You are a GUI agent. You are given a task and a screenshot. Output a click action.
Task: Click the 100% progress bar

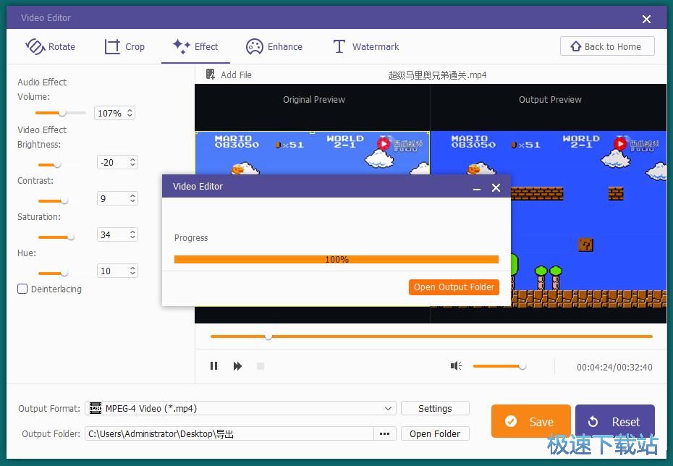[x=336, y=260]
